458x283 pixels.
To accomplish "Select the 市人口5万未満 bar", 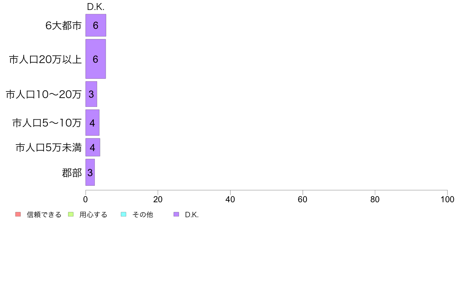I will [x=93, y=148].
